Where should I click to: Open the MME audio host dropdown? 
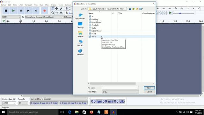pyautogui.click(x=11, y=17)
